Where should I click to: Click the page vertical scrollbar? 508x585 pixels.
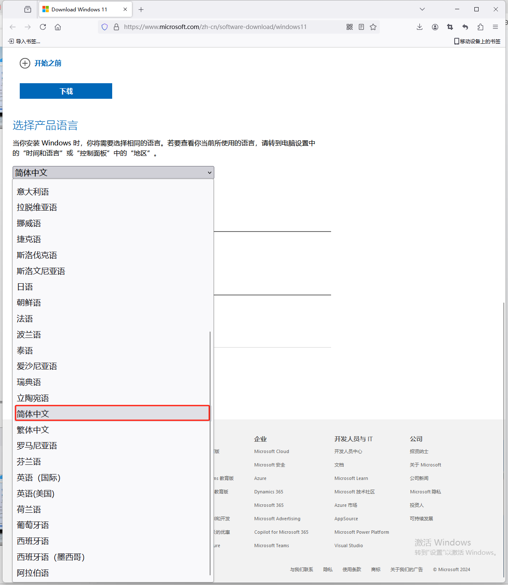(503, 439)
